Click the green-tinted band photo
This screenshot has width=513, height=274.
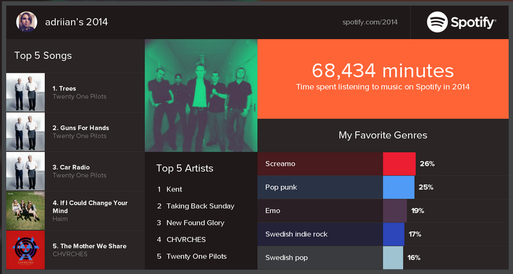pos(201,96)
